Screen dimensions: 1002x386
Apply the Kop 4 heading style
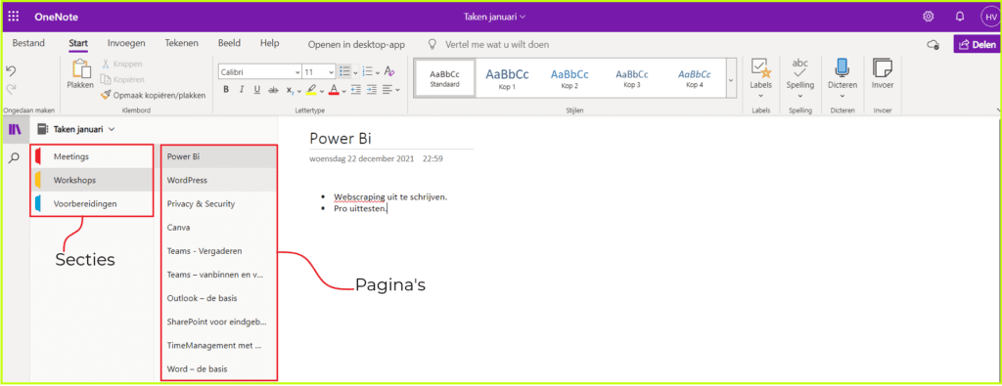click(x=695, y=78)
